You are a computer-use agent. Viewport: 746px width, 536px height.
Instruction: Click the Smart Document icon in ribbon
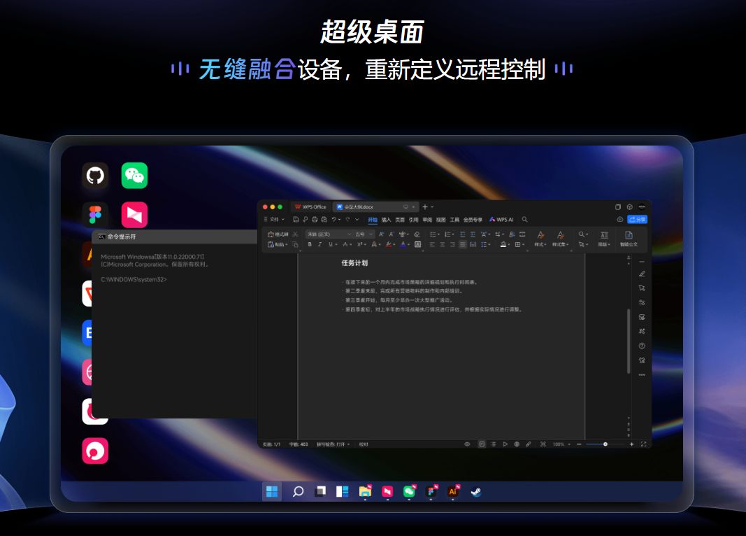click(629, 239)
